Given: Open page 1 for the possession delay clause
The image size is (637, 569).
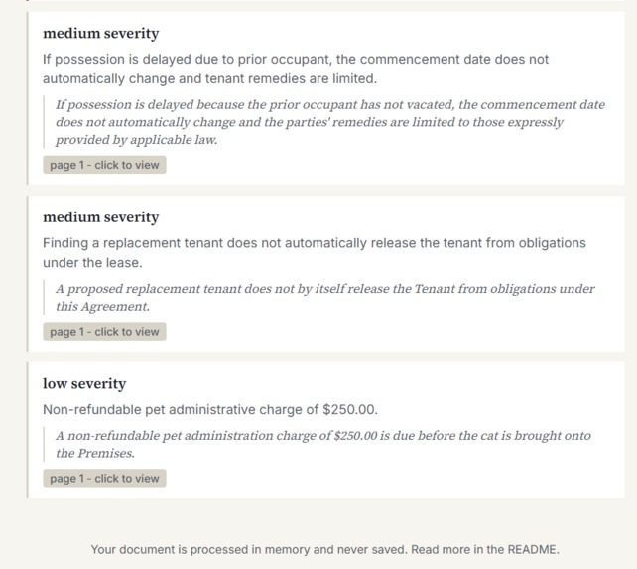Looking at the screenshot, I should (x=104, y=165).
